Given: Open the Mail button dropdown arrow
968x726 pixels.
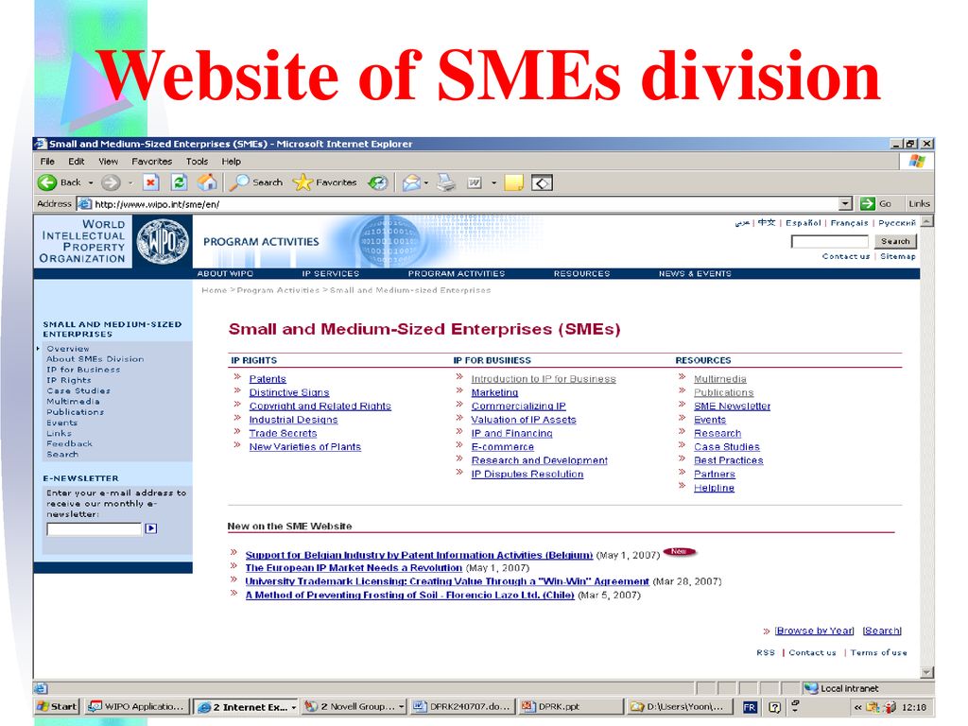Looking at the screenshot, I should pos(426,182).
